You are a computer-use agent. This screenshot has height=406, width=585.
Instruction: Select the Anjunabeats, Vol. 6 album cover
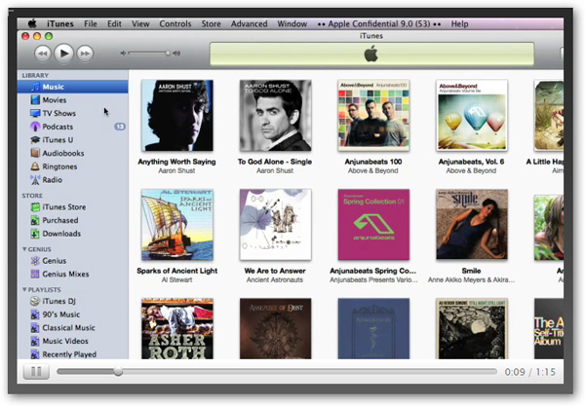pyautogui.click(x=472, y=115)
